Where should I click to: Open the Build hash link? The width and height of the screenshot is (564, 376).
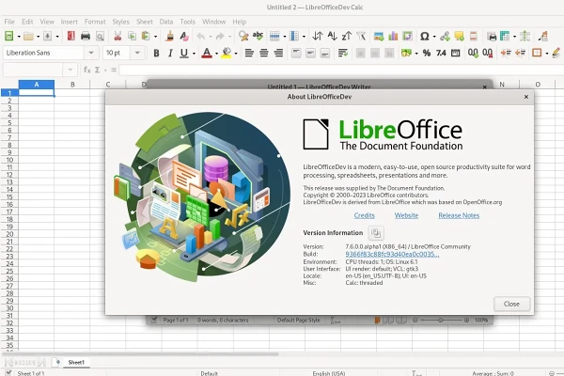[x=392, y=254]
